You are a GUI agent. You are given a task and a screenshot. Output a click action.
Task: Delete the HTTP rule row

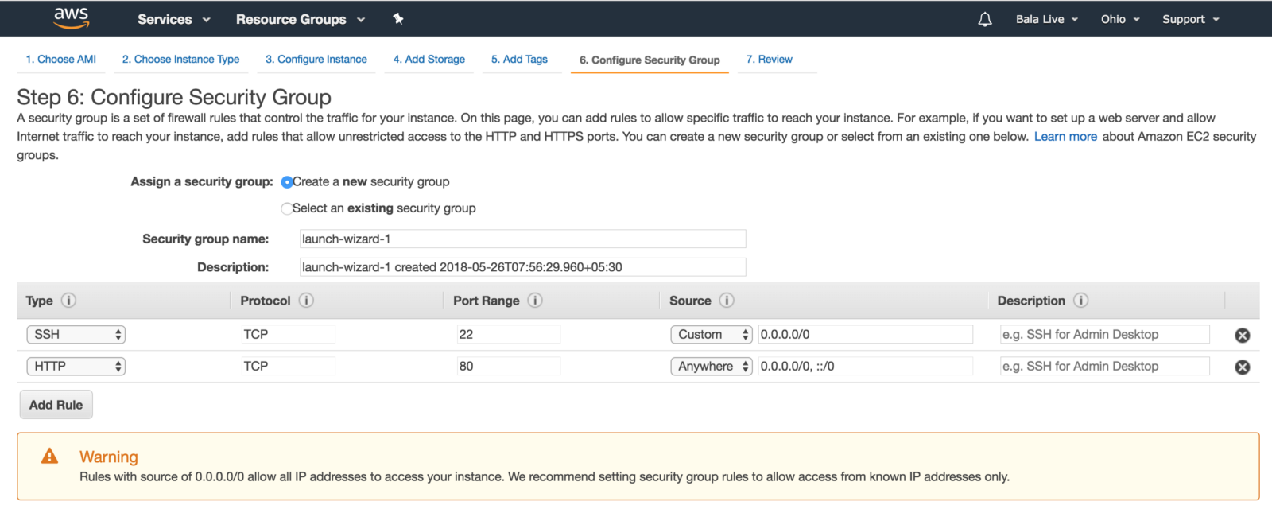coord(1242,367)
